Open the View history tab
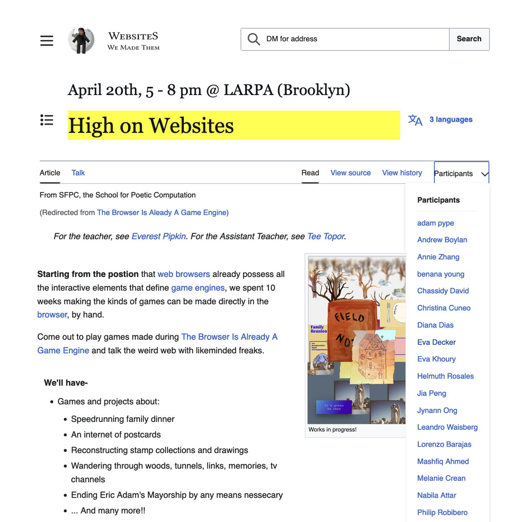522x522 pixels. tap(402, 173)
